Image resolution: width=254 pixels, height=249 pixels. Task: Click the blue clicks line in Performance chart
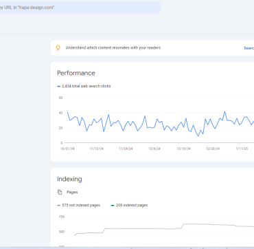[x=160, y=124]
